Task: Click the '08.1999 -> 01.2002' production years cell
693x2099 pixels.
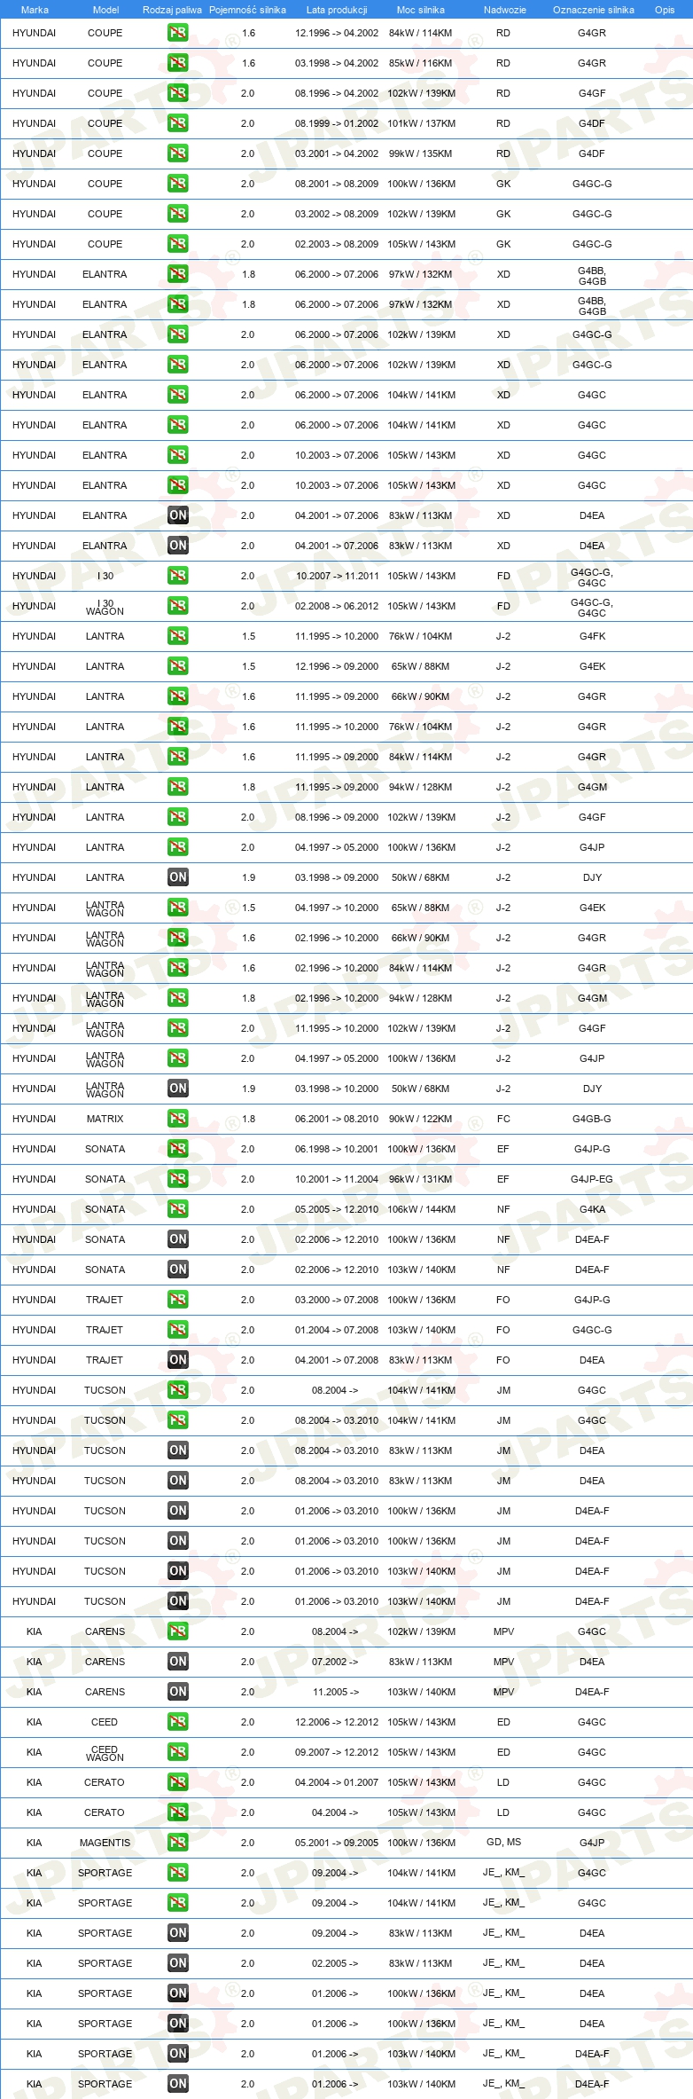Action: 337,123
